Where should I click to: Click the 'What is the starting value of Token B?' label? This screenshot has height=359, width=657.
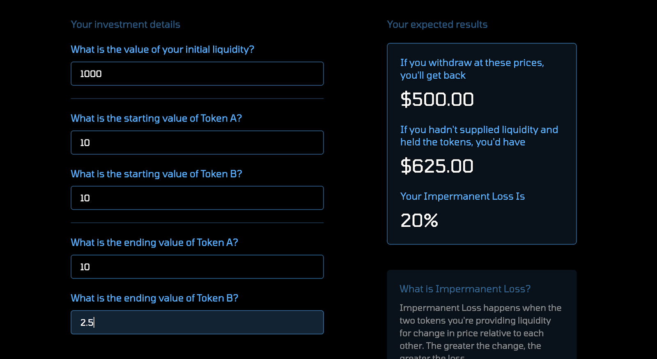[x=156, y=174]
